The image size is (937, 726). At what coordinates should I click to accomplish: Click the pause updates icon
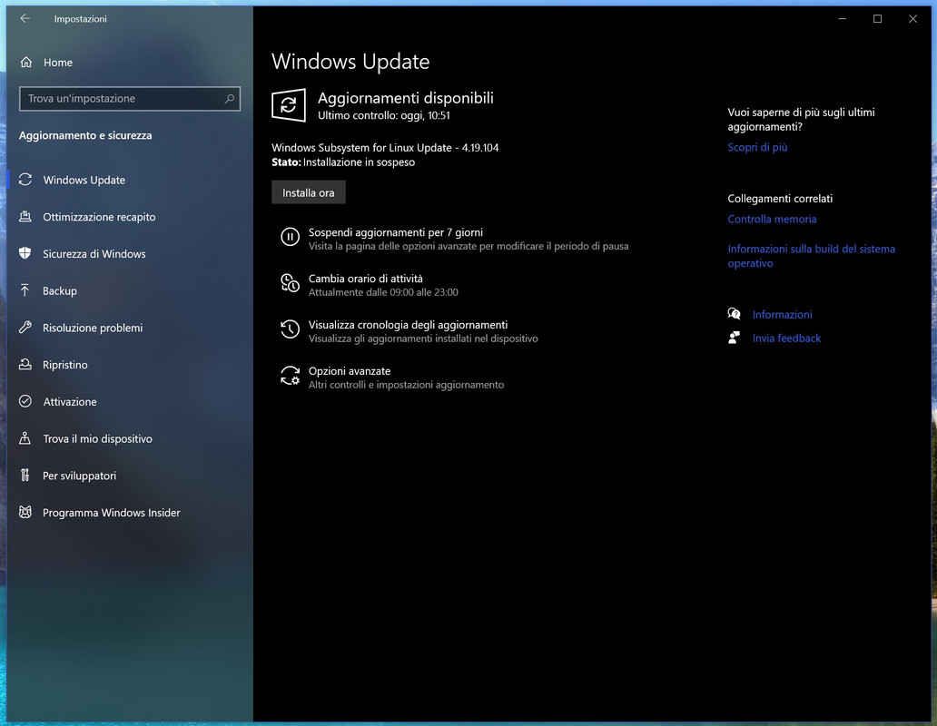290,237
